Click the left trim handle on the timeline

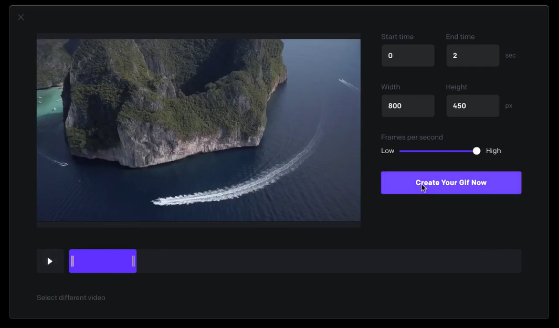click(x=72, y=261)
